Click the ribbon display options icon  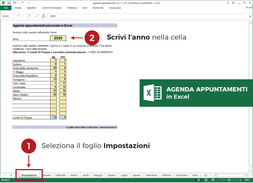click(x=233, y=3)
